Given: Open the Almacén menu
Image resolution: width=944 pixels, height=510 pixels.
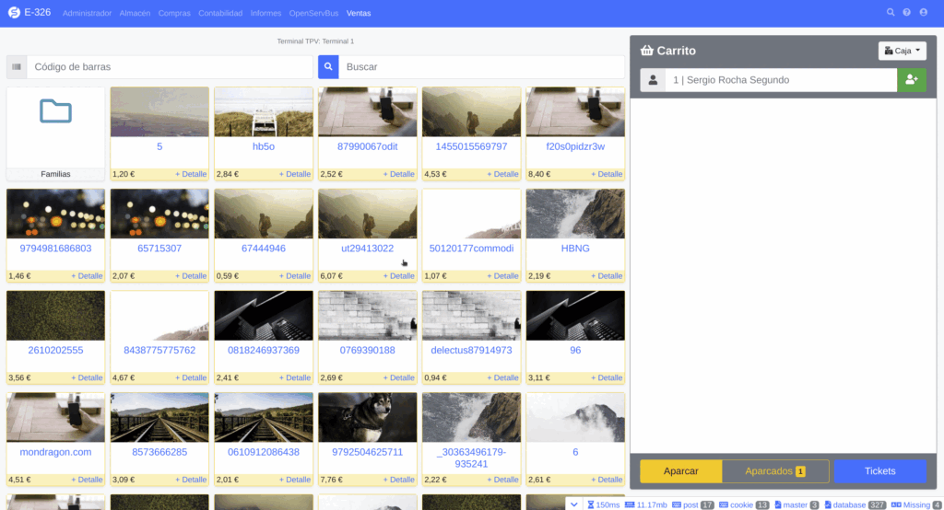Looking at the screenshot, I should coord(135,14).
